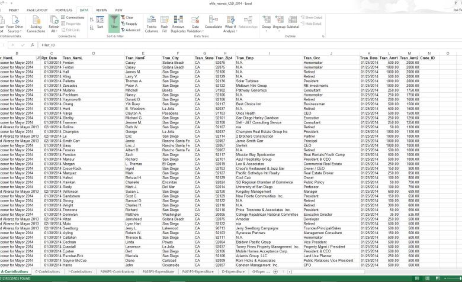Screen dimensions: 462x282
Task: Expand From Other Sources dropdown
Action: 14,31
